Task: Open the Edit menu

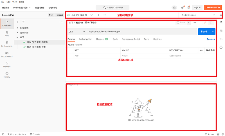Action: click(x=8, y=2)
